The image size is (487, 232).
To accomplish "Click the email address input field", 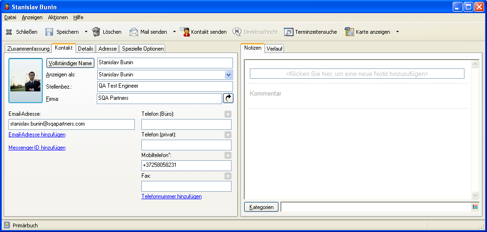I will 71,124.
